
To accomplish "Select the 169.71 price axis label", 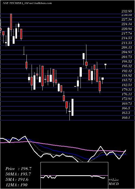I will pyautogui.click(x=127, y=104).
